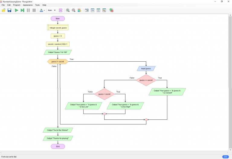Zoom out of the flowchart
The height and width of the screenshot is (159, 232).
tap(73, 10)
